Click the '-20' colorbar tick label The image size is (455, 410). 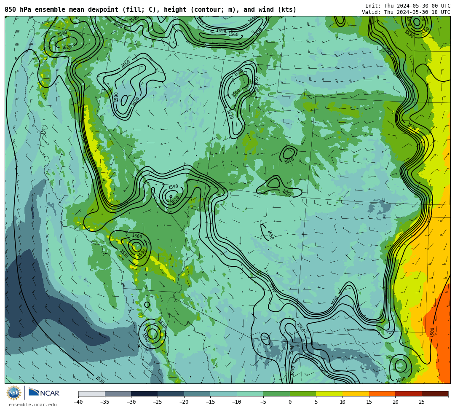pyautogui.click(x=184, y=402)
